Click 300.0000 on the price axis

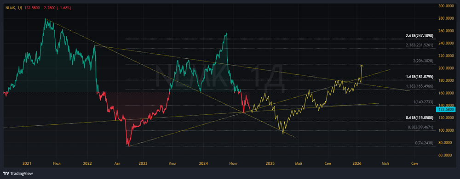[445, 6]
